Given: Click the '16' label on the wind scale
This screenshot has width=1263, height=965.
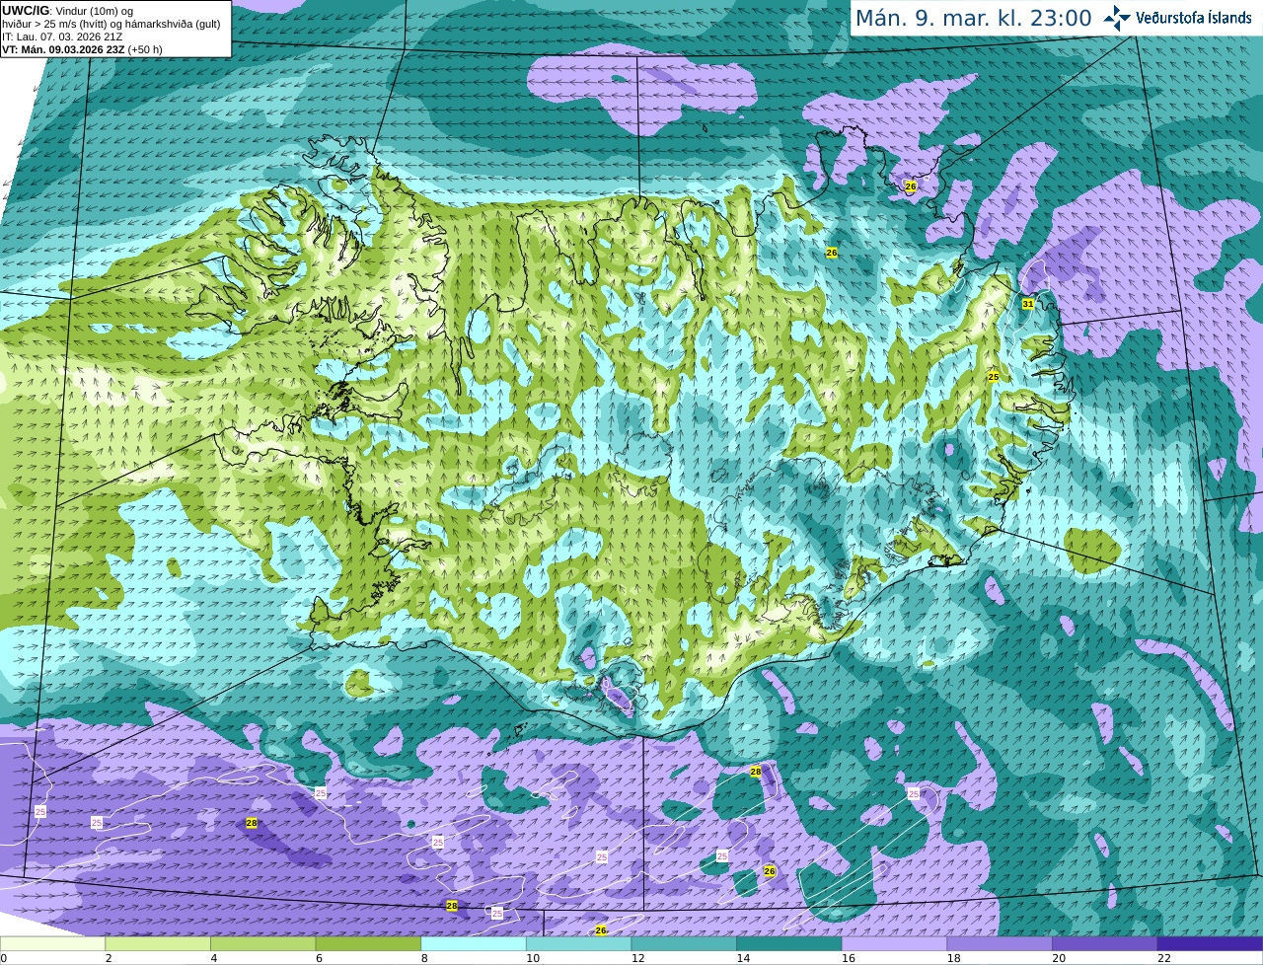Looking at the screenshot, I should [x=849, y=958].
